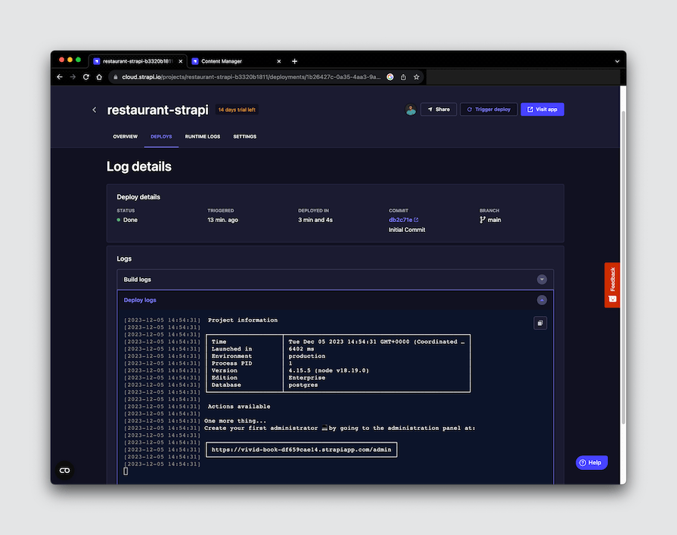Switch to the RUNTIME LOGS tab
The image size is (677, 535).
[202, 137]
